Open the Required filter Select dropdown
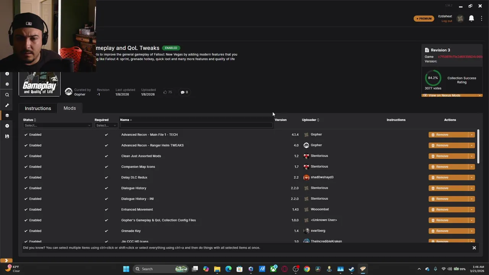The image size is (489, 275). (x=106, y=125)
